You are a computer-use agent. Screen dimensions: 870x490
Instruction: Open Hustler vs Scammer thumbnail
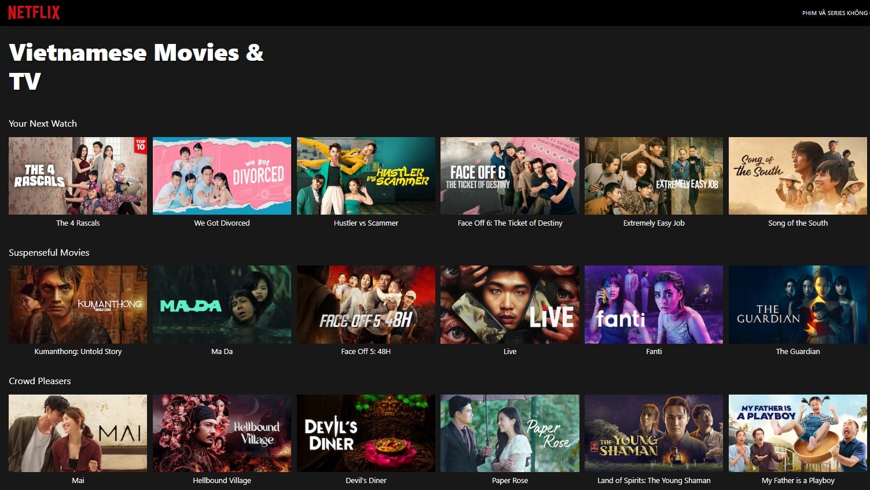pos(366,176)
